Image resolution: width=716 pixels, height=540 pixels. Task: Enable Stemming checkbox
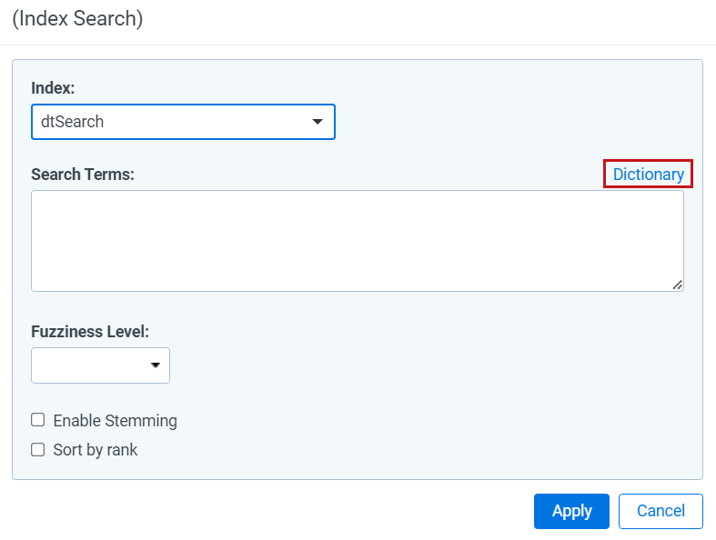[38, 420]
